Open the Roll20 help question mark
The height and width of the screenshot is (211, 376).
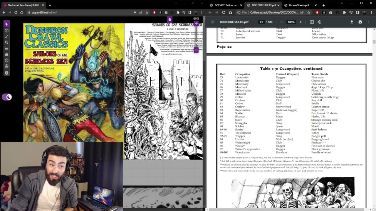point(6,73)
